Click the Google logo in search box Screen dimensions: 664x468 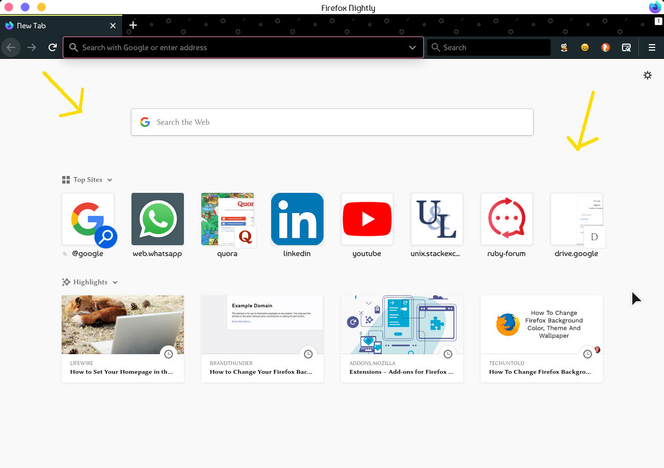click(x=145, y=122)
